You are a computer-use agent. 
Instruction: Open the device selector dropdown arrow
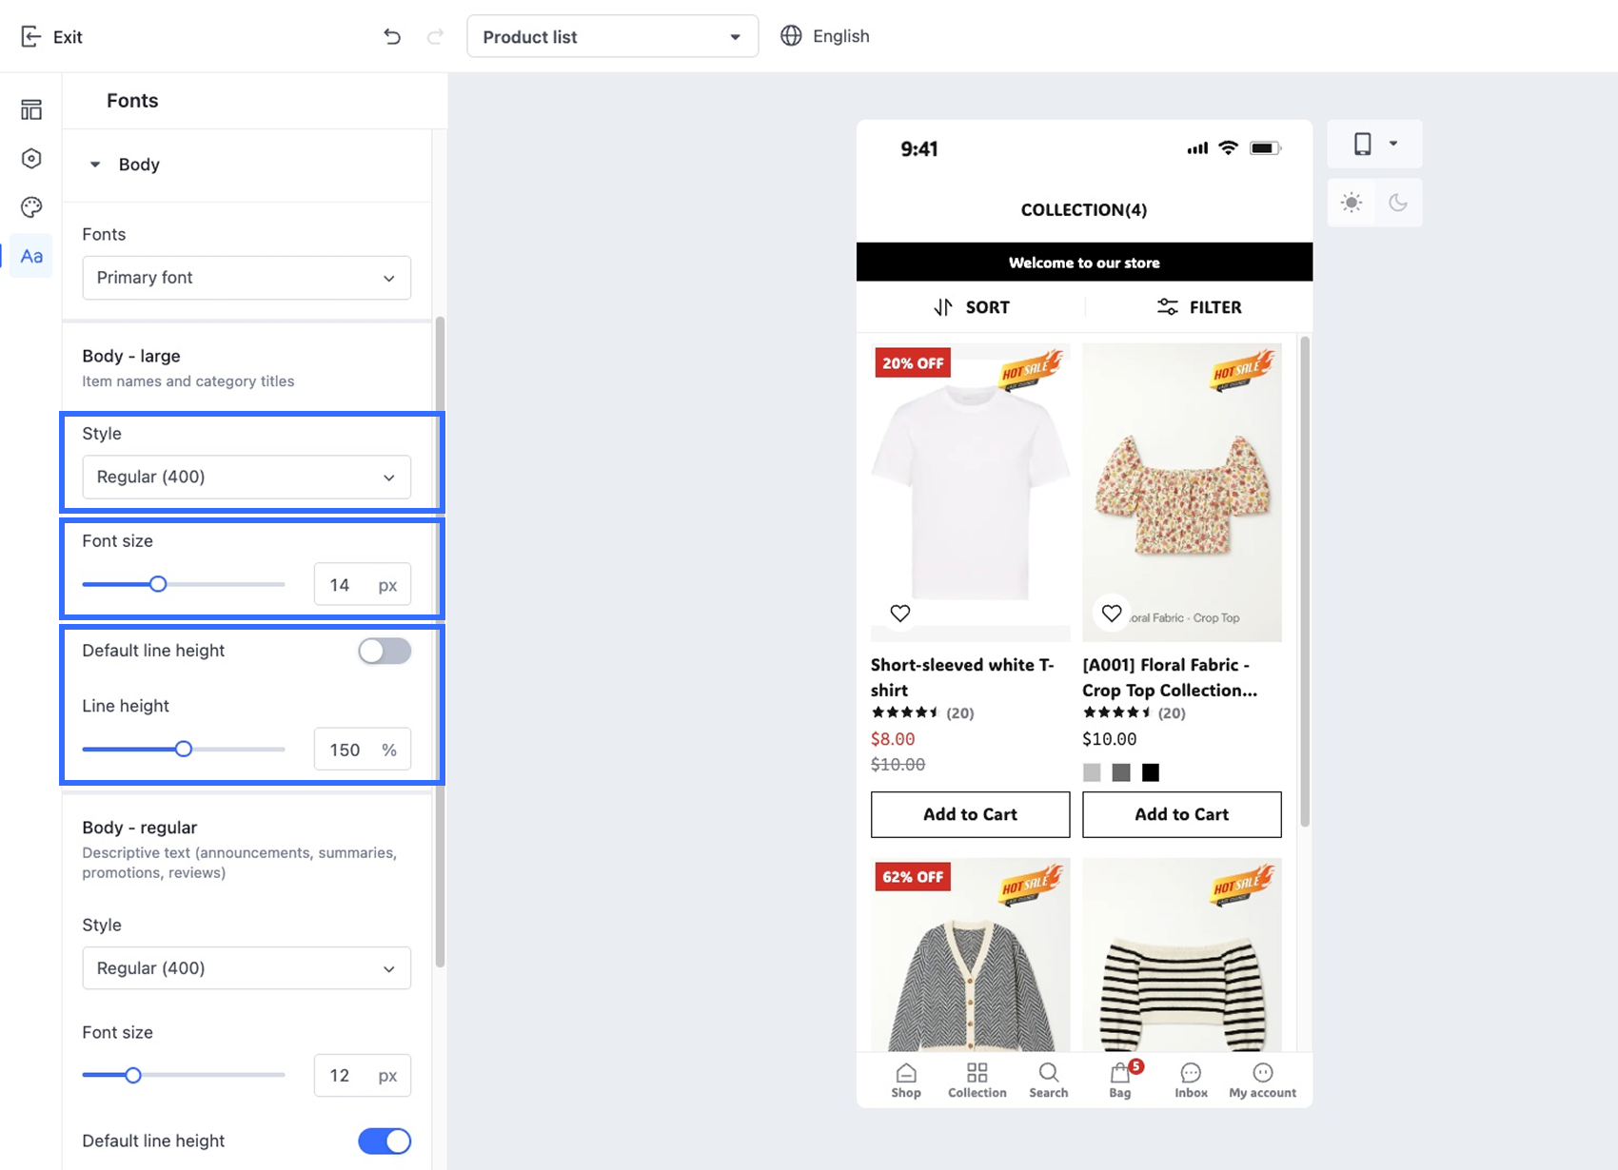tap(1393, 144)
